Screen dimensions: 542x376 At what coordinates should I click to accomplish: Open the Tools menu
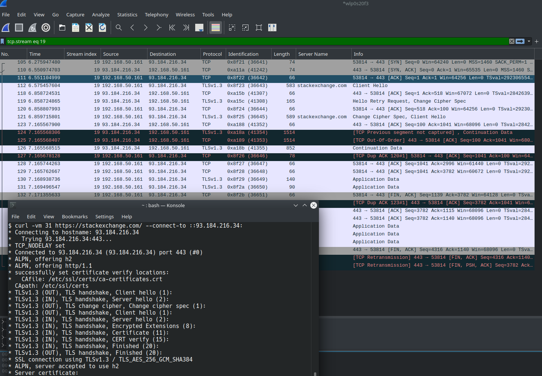(208, 15)
